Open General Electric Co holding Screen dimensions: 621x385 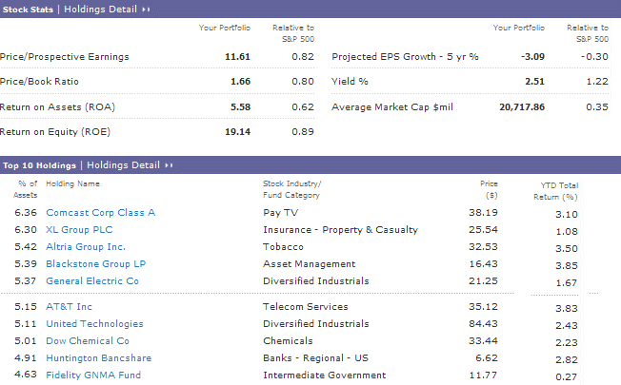point(92,281)
